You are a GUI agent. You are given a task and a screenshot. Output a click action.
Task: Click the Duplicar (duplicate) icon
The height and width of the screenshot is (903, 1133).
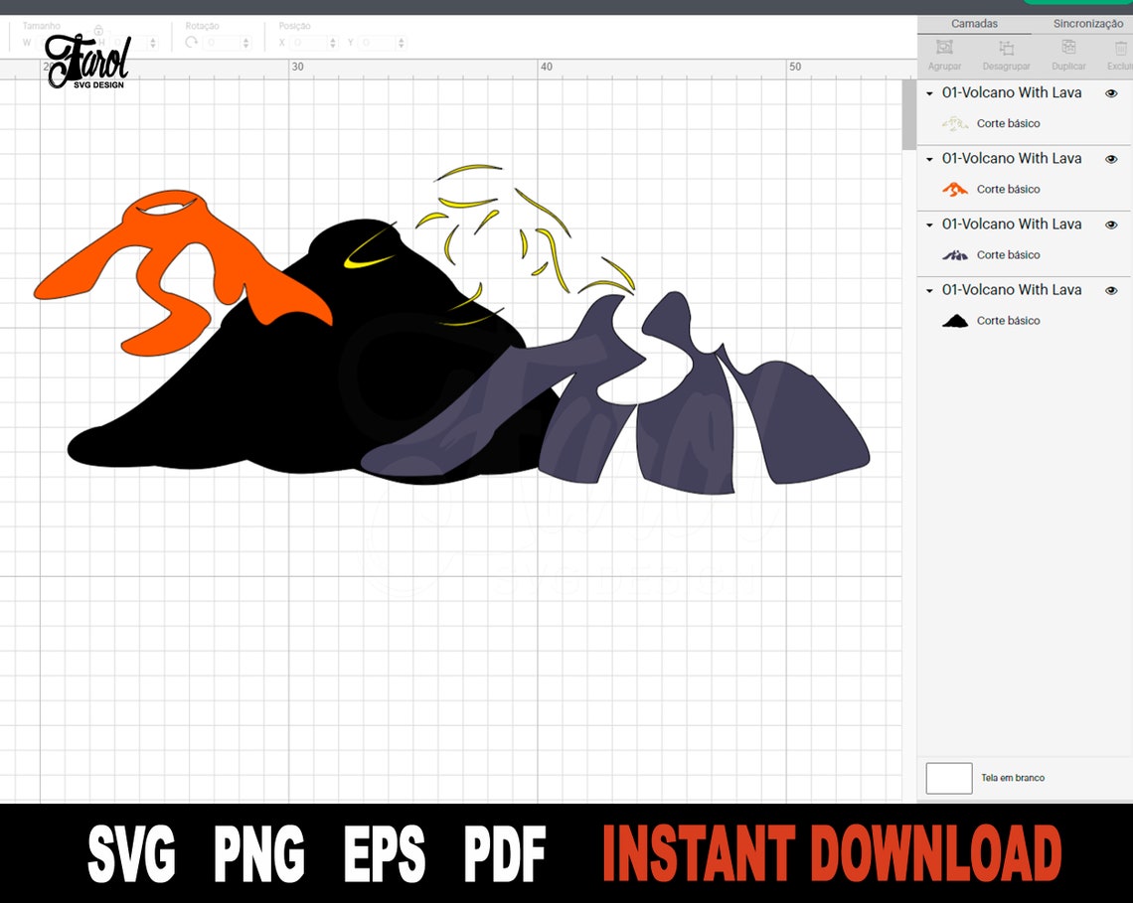click(x=1068, y=48)
